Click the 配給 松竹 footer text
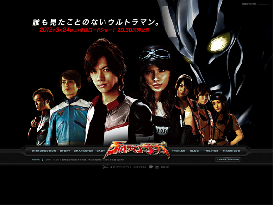273x205 pixels. pos(165,167)
